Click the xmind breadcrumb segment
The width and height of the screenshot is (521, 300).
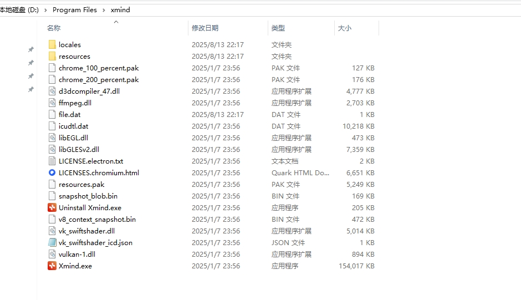pos(120,10)
